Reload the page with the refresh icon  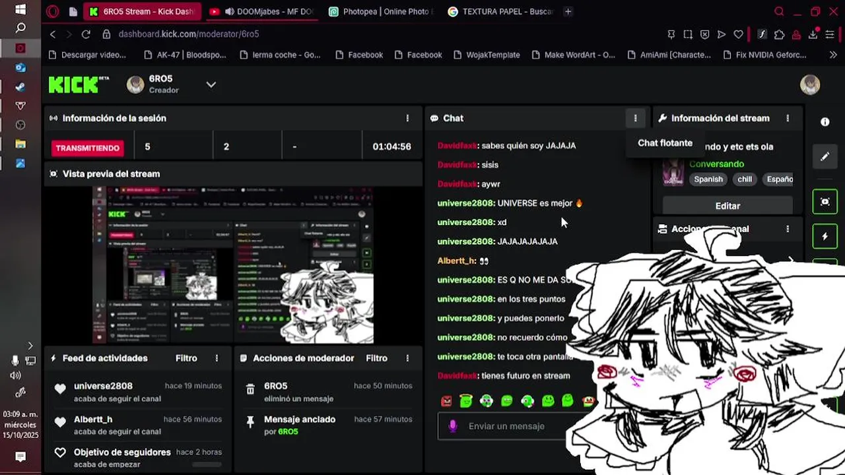[86, 34]
